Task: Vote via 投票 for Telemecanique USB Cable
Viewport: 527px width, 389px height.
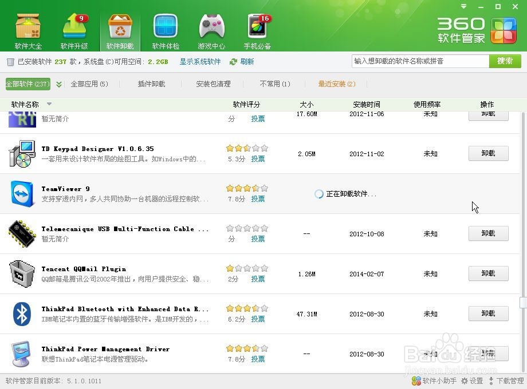Action: tap(258, 239)
